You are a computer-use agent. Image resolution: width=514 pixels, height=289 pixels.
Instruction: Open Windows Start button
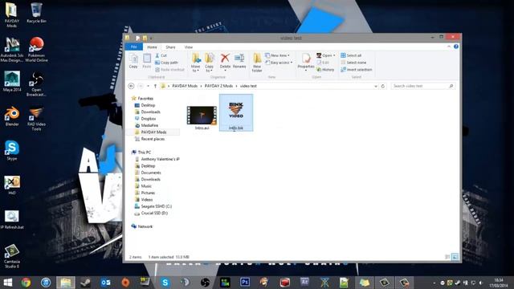tap(7, 282)
